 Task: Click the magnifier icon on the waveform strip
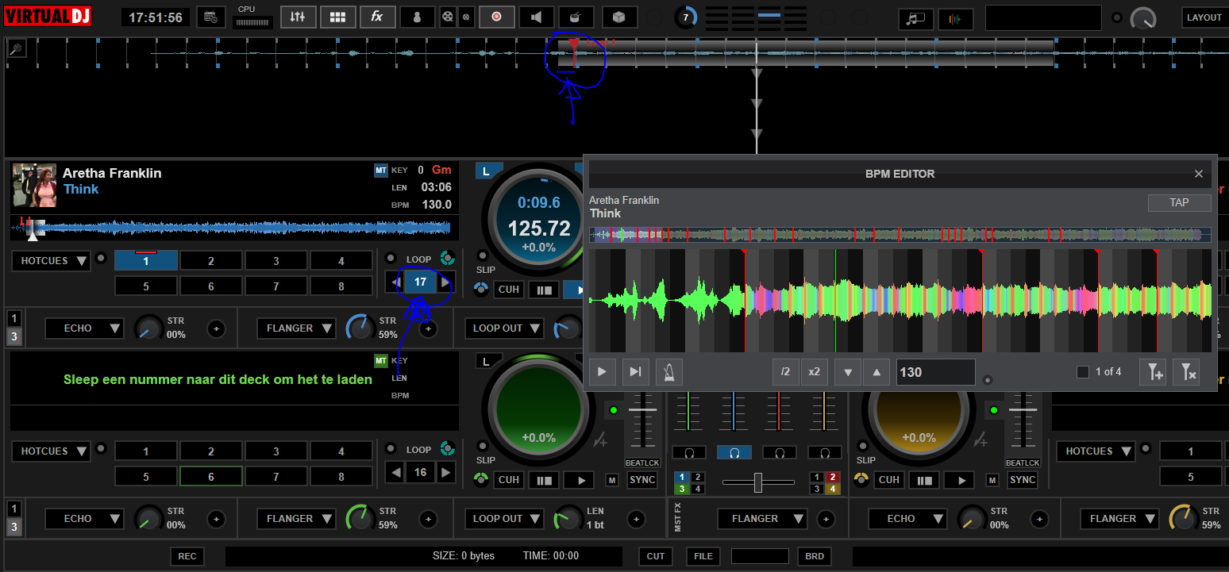(16, 48)
